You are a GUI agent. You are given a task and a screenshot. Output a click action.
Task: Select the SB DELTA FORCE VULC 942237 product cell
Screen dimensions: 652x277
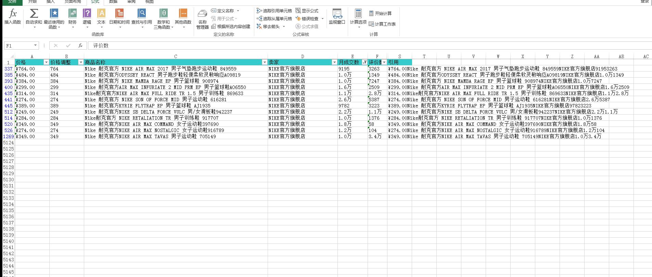click(x=176, y=112)
